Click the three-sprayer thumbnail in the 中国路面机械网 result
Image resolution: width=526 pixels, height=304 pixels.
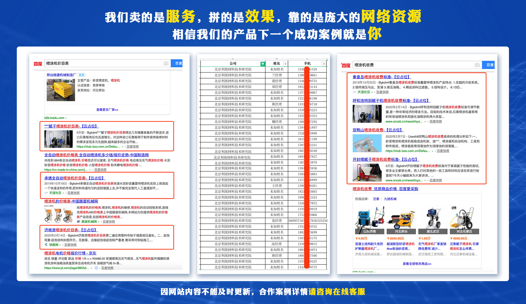pos(59,214)
